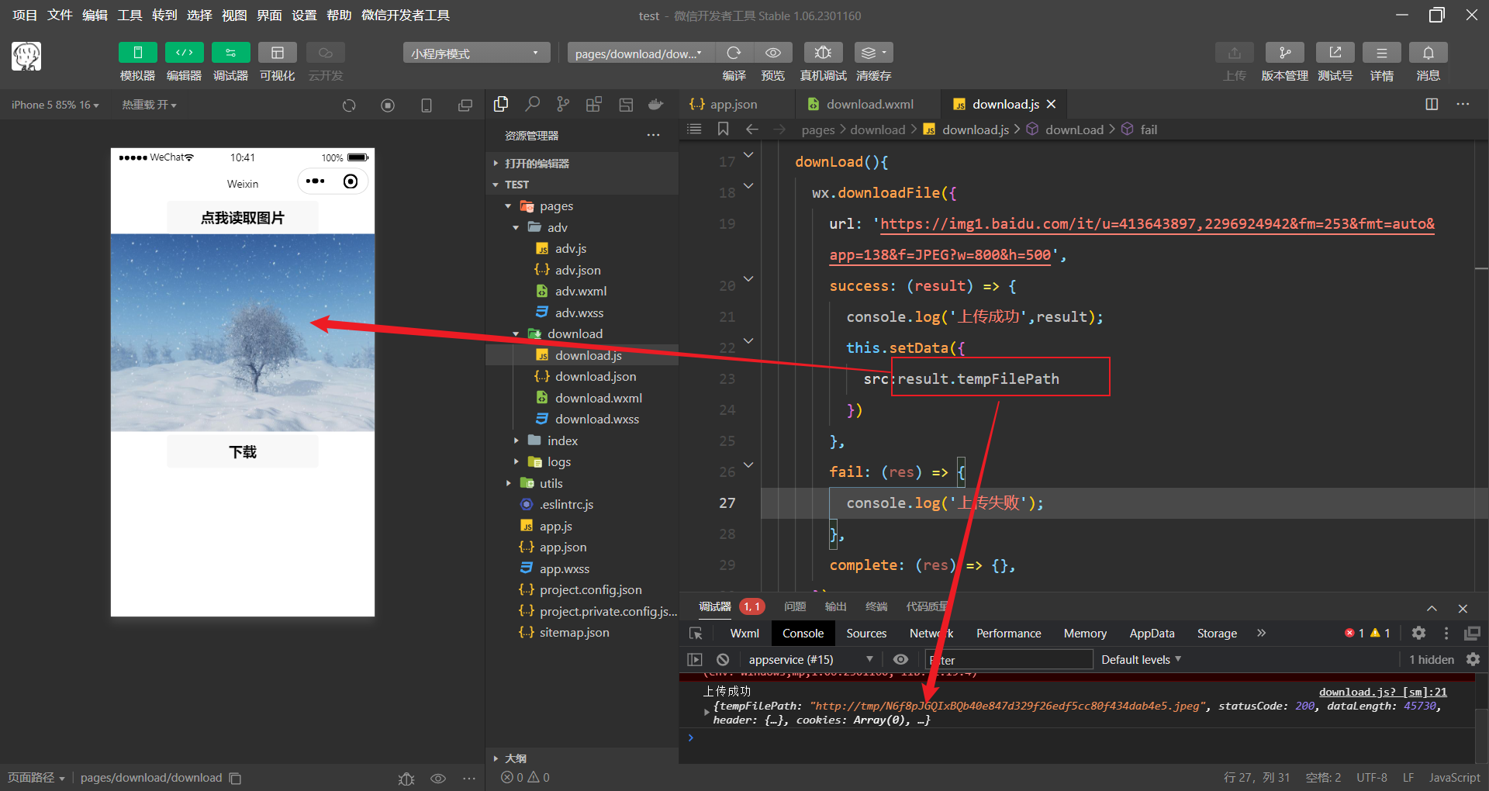The image size is (1489, 791).
Task: Open the 项目 menu
Action: [x=25, y=16]
